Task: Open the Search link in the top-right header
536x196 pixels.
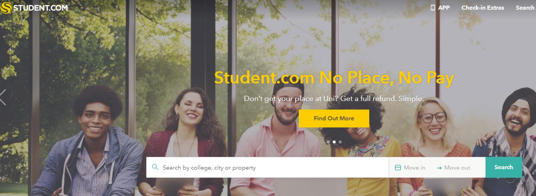Action: coord(525,7)
